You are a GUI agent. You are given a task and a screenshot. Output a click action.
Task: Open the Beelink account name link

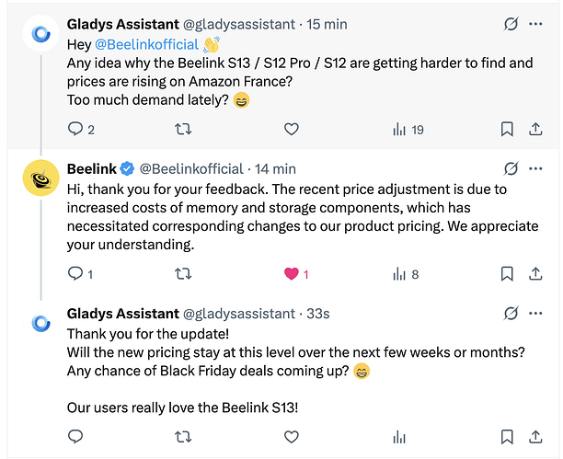[90, 168]
